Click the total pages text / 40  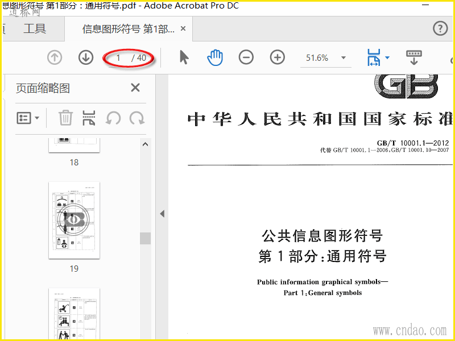coord(139,58)
